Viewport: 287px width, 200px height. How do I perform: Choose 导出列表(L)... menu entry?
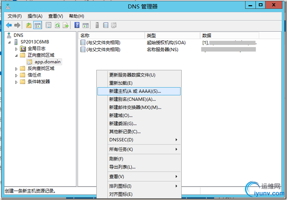tap(139, 167)
